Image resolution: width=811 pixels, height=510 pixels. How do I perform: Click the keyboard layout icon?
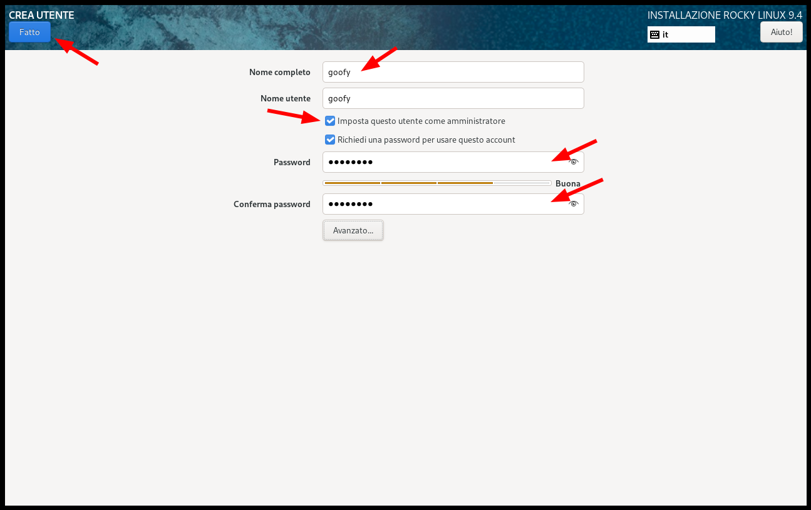[x=655, y=34]
